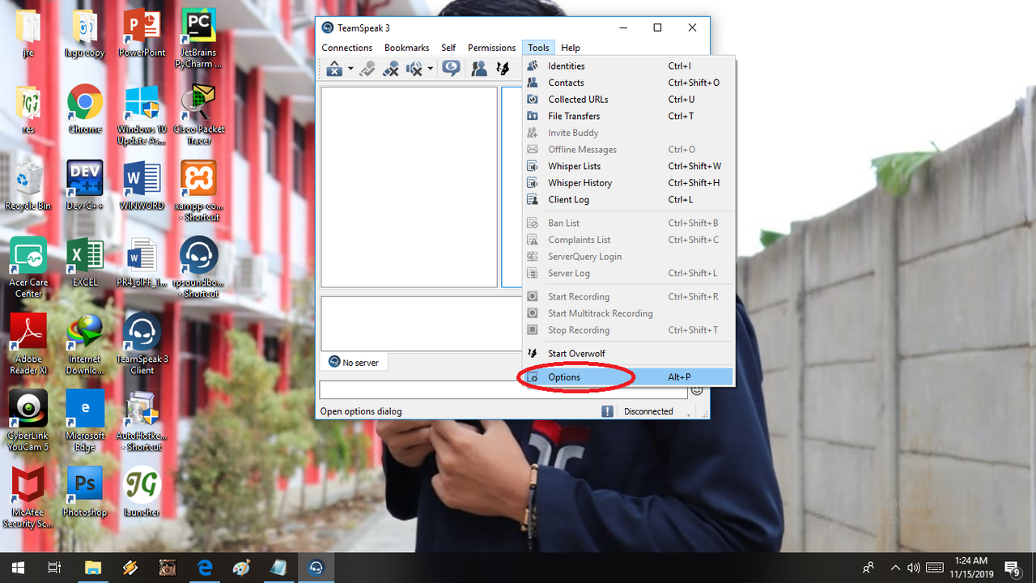This screenshot has height=583, width=1036.
Task: Click the Disconnected status bar text
Action: coord(648,411)
